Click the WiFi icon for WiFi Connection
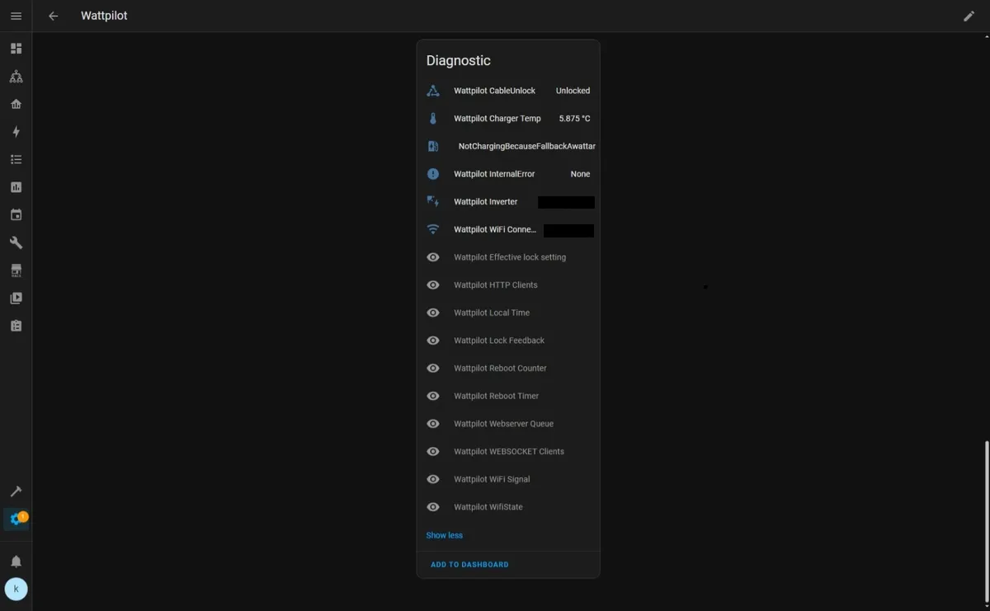990x611 pixels. pos(433,229)
